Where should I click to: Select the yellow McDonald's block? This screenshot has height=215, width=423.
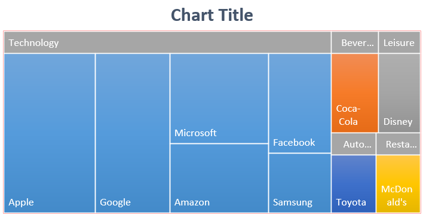[398, 184]
